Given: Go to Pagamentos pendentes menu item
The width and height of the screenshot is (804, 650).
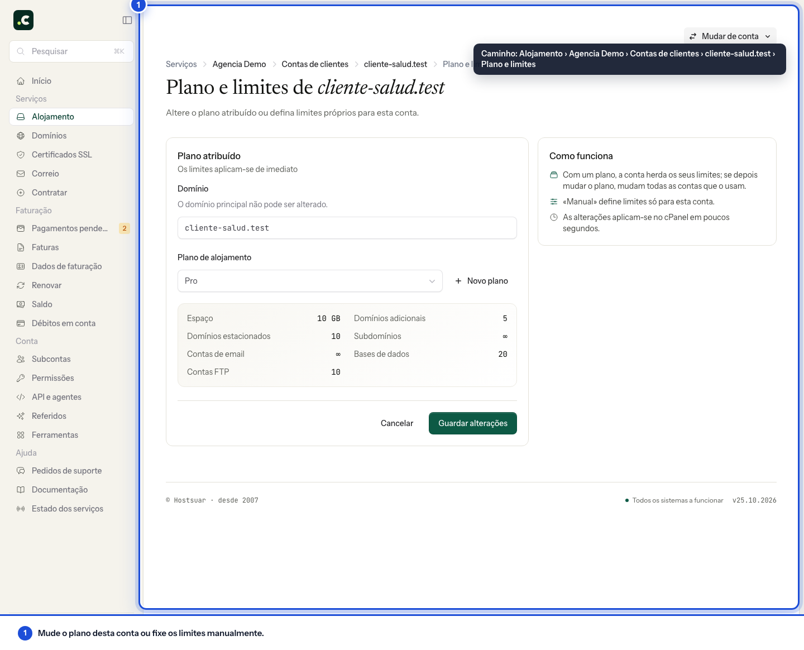Looking at the screenshot, I should [71, 228].
